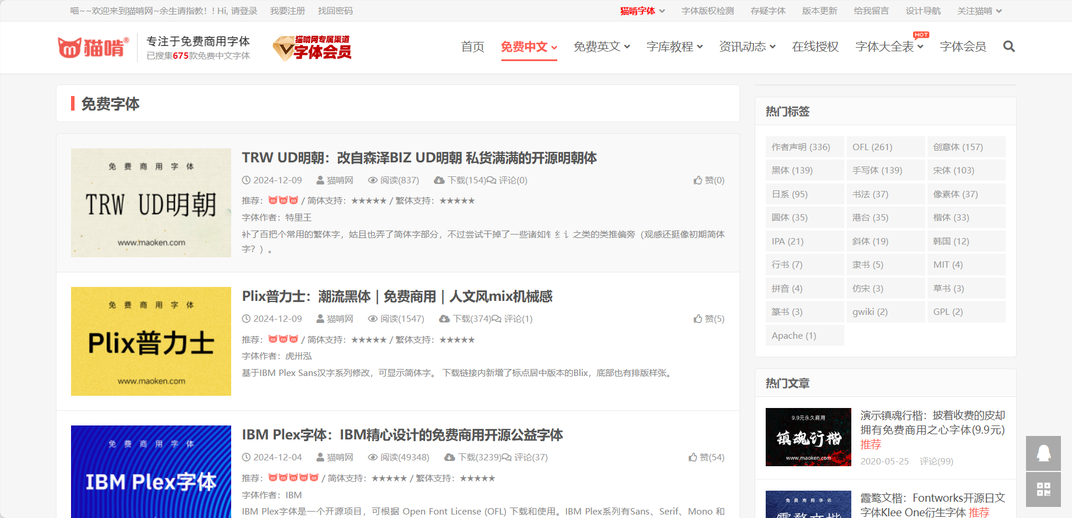The height and width of the screenshot is (518, 1072).
Task: Open the 镇魂行楷 hot article thumbnail
Action: click(808, 437)
